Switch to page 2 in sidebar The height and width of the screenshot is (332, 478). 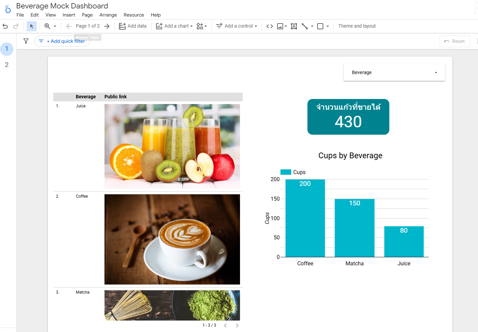point(7,65)
